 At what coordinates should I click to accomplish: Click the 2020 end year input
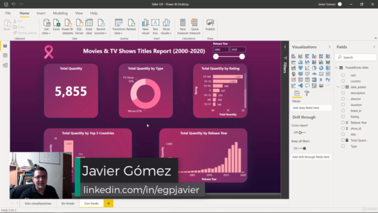click(237, 50)
